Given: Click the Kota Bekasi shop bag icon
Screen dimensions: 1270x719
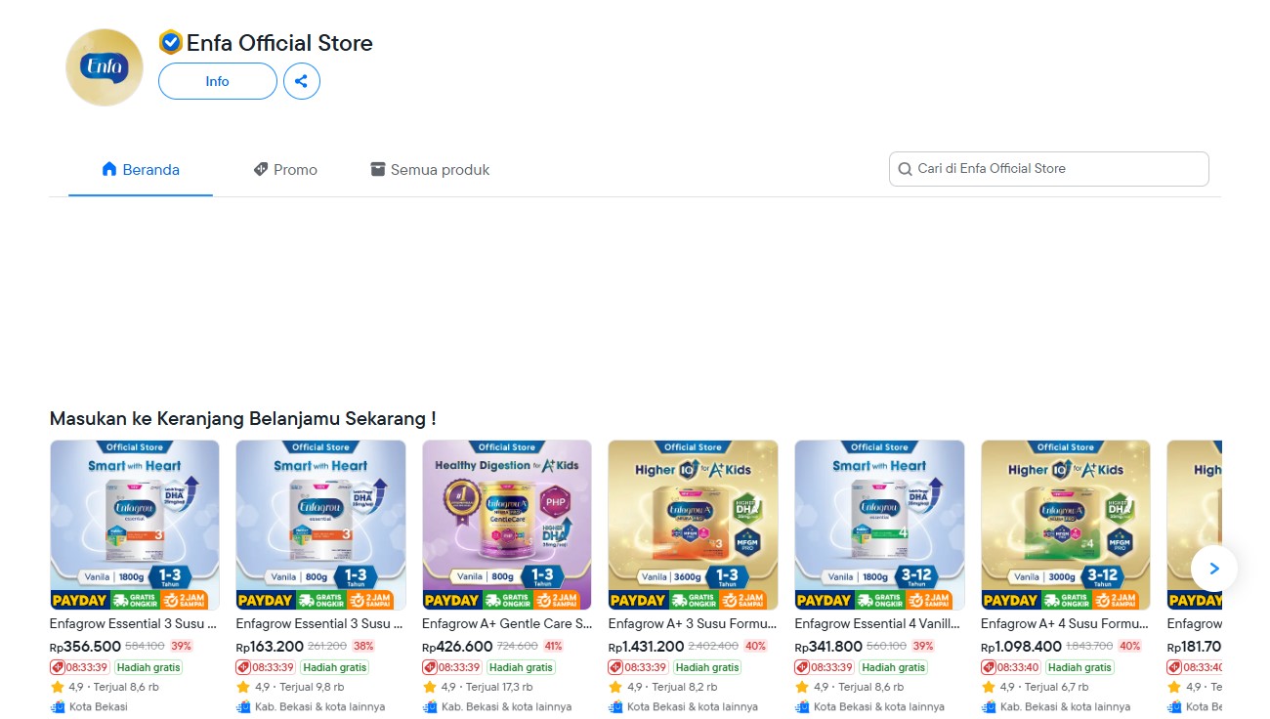Looking at the screenshot, I should (x=58, y=706).
